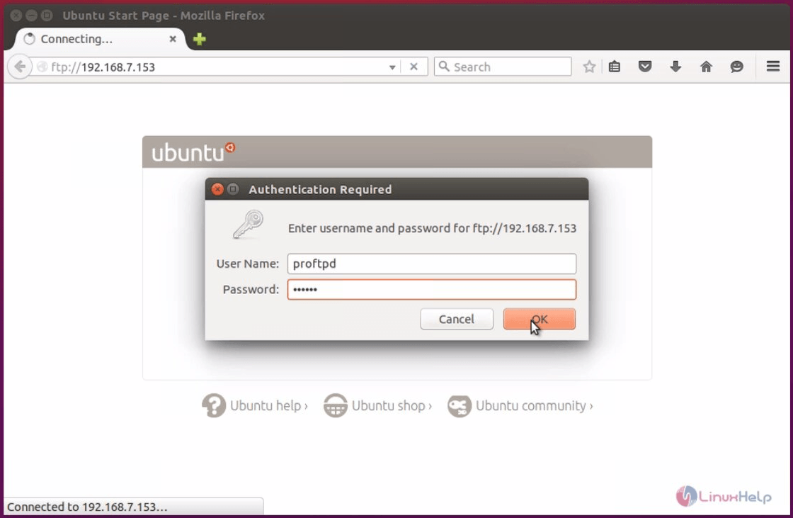
Task: Go to the Home page icon
Action: (x=706, y=67)
